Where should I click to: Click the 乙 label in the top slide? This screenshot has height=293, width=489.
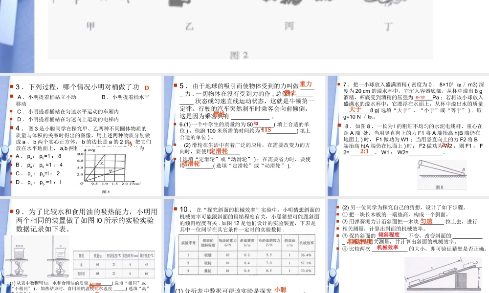tap(189, 26)
